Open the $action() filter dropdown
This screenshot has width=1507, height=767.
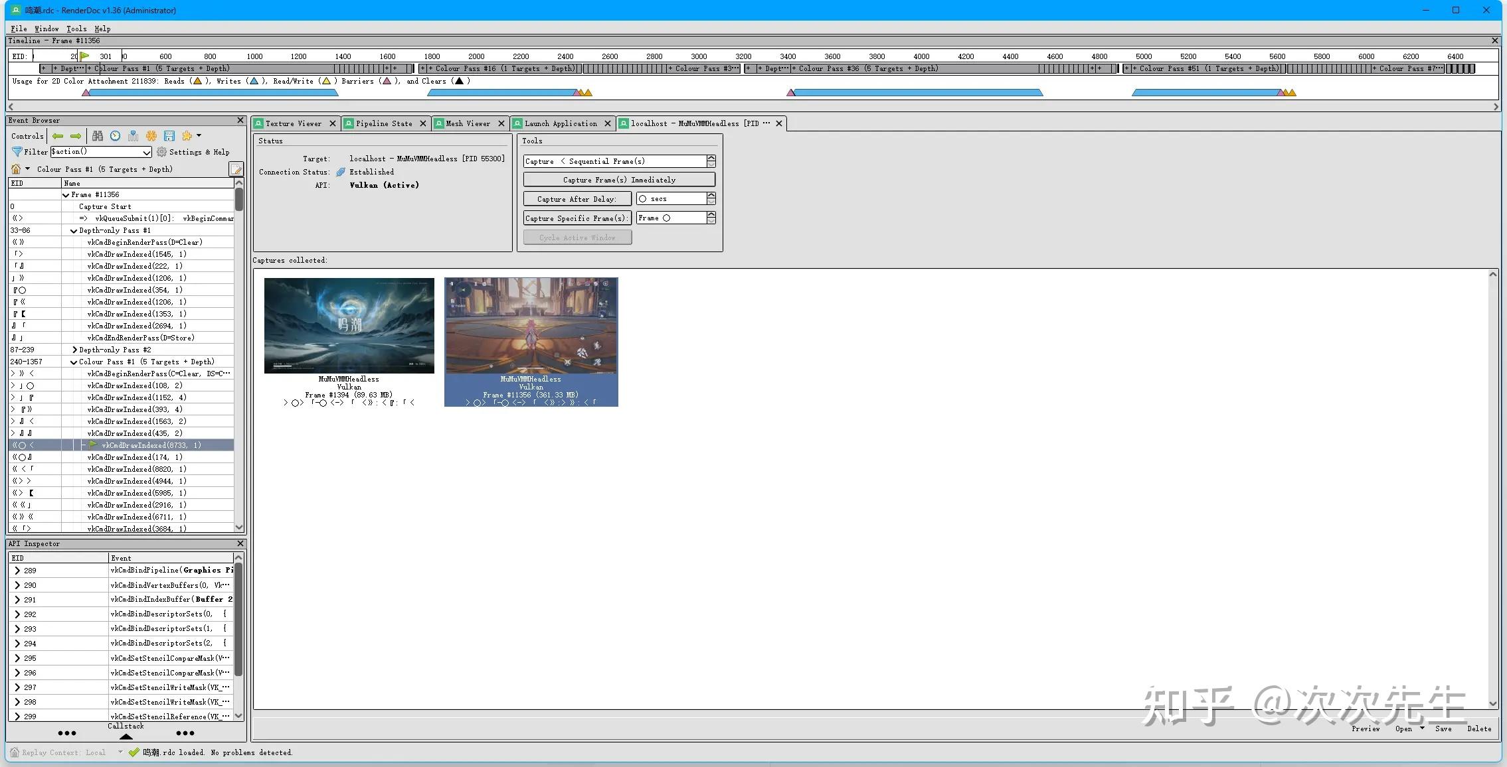(x=147, y=153)
